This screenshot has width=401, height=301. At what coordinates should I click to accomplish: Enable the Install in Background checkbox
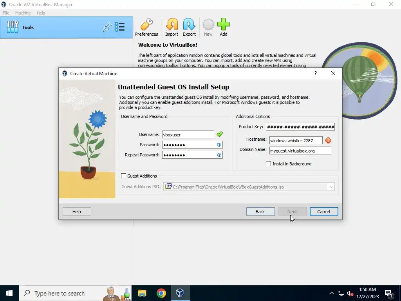click(x=268, y=164)
